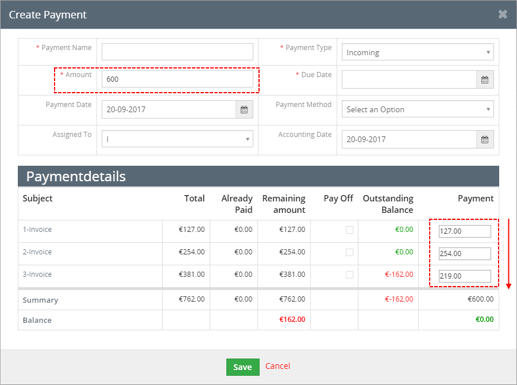This screenshot has width=517, height=385.
Task: Open the Accounting Date calendar picker
Action: [x=485, y=139]
